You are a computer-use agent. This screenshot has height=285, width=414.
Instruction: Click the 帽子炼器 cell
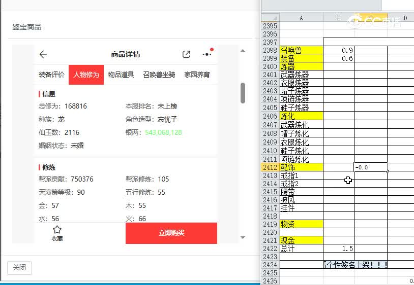[x=301, y=91]
